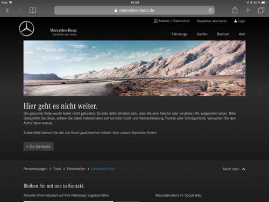The width and height of the screenshot is (269, 202).
Task: Click the Zur Startseite button
Action: (38, 147)
